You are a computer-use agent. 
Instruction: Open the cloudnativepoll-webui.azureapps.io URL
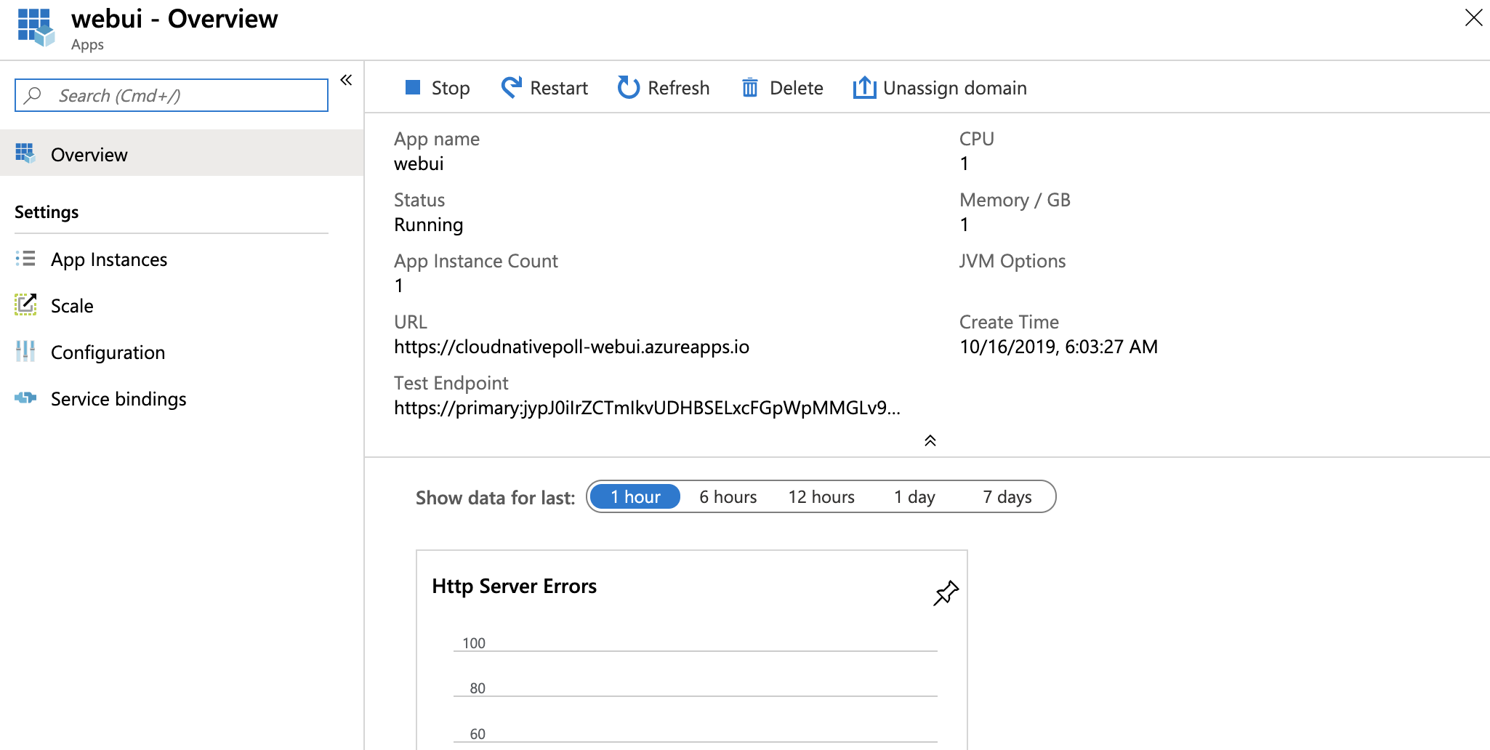(571, 347)
